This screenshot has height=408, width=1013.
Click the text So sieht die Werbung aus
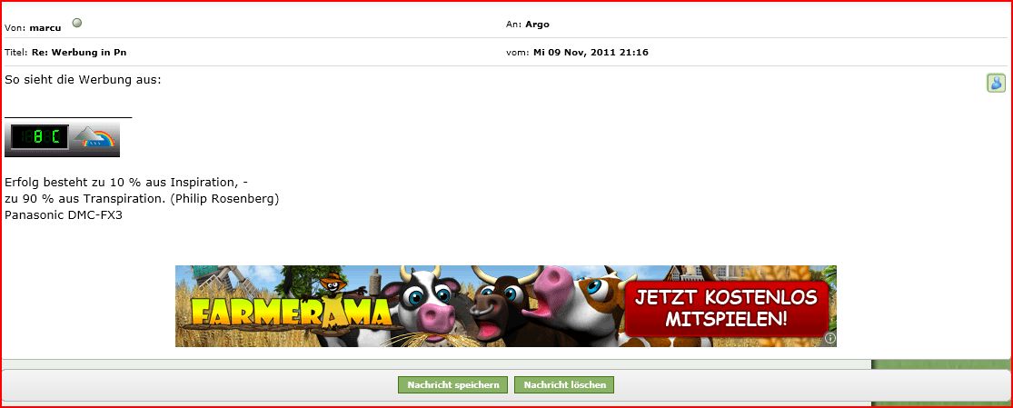(83, 80)
